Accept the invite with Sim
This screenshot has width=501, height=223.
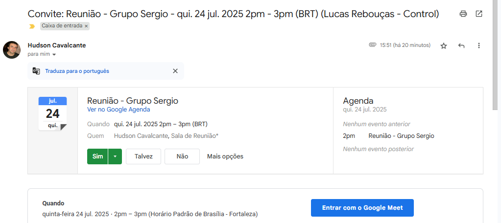(97, 156)
